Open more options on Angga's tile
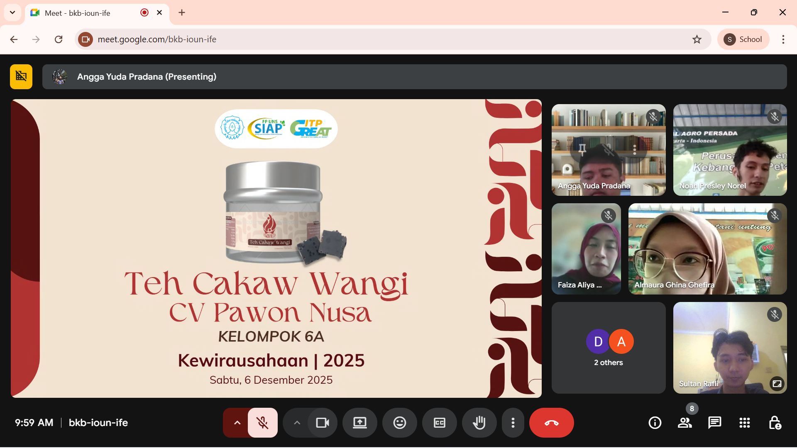 pos(635,150)
